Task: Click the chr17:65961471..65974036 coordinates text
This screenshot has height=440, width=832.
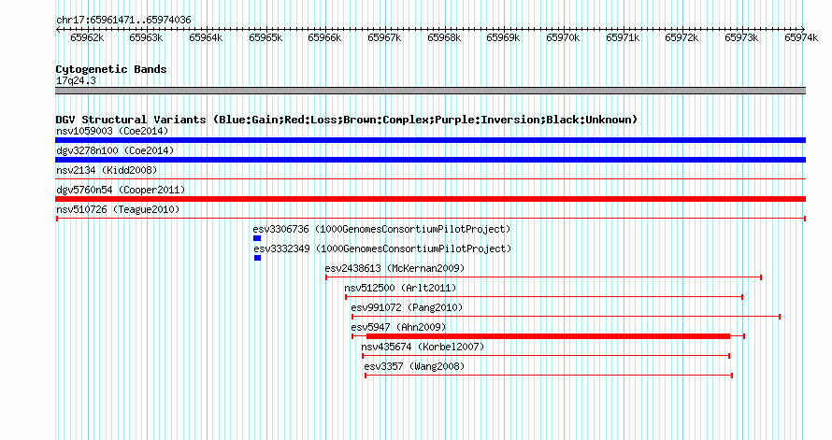Action: (123, 20)
